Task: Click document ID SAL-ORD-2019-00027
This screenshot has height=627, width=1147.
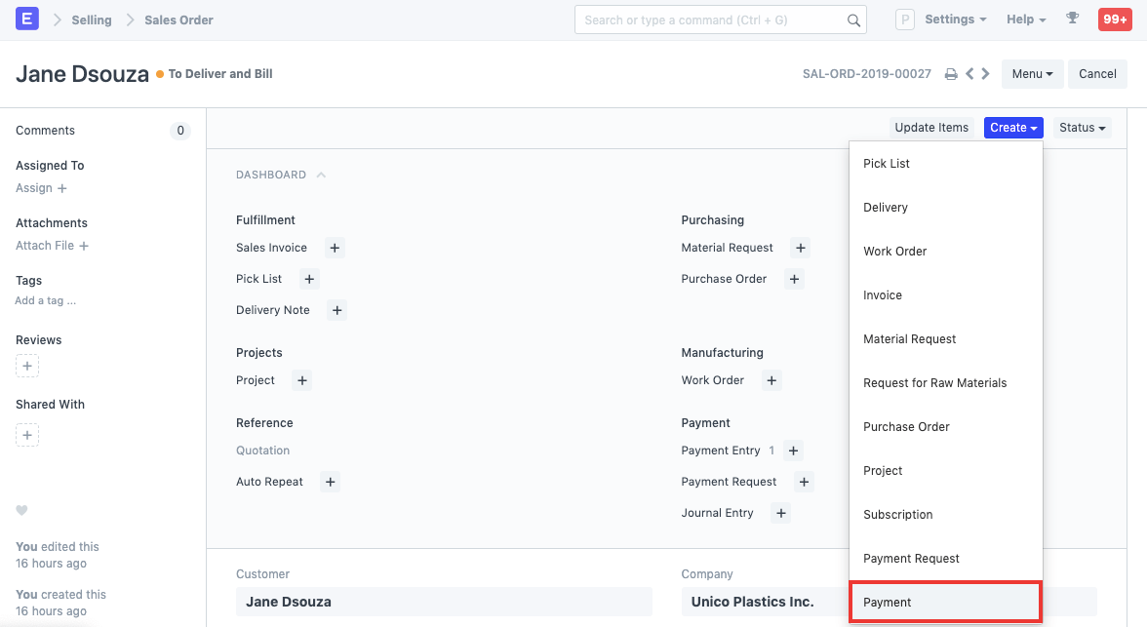Action: [867, 74]
